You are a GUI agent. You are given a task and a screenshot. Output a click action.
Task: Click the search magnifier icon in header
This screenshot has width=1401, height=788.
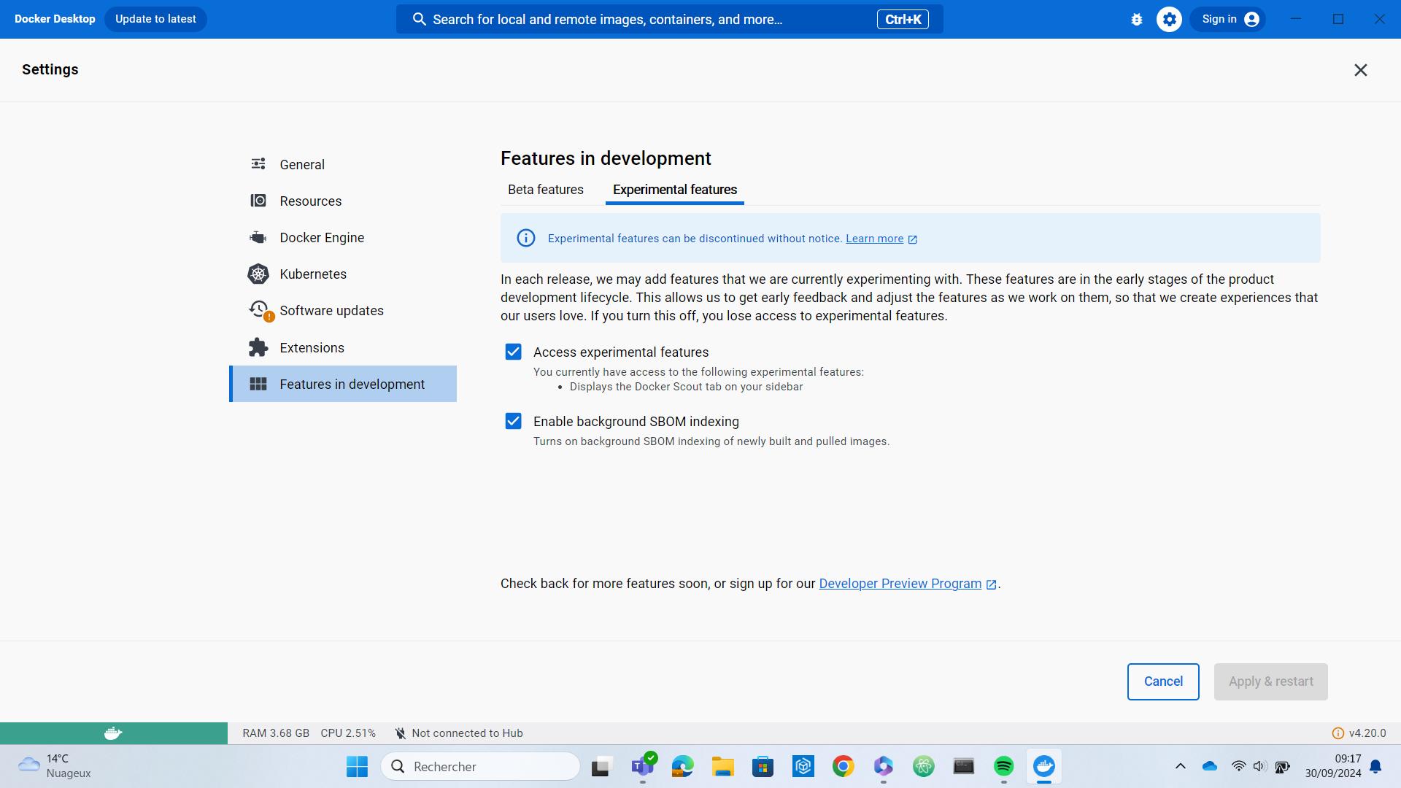pos(419,20)
